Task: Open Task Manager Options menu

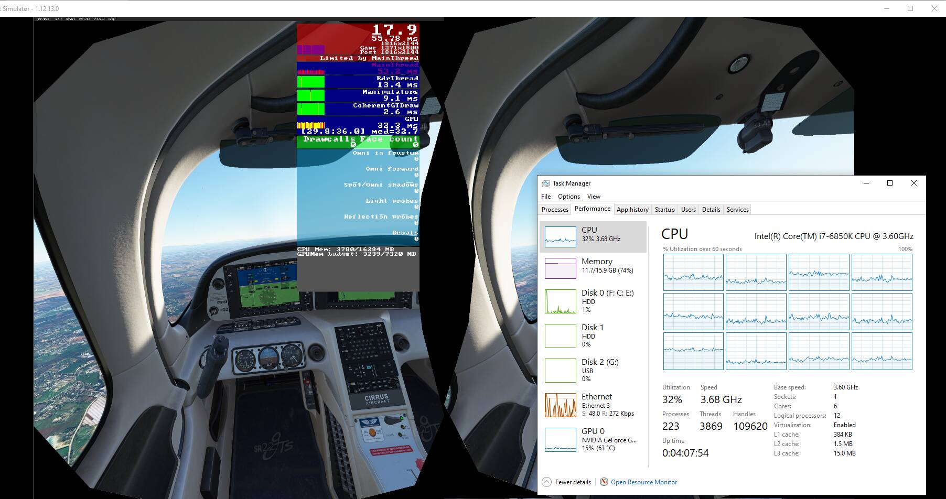Action: coord(568,197)
